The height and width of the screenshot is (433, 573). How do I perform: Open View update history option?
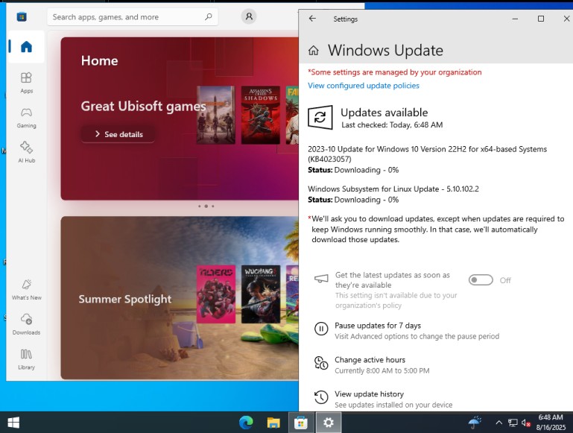tap(369, 394)
